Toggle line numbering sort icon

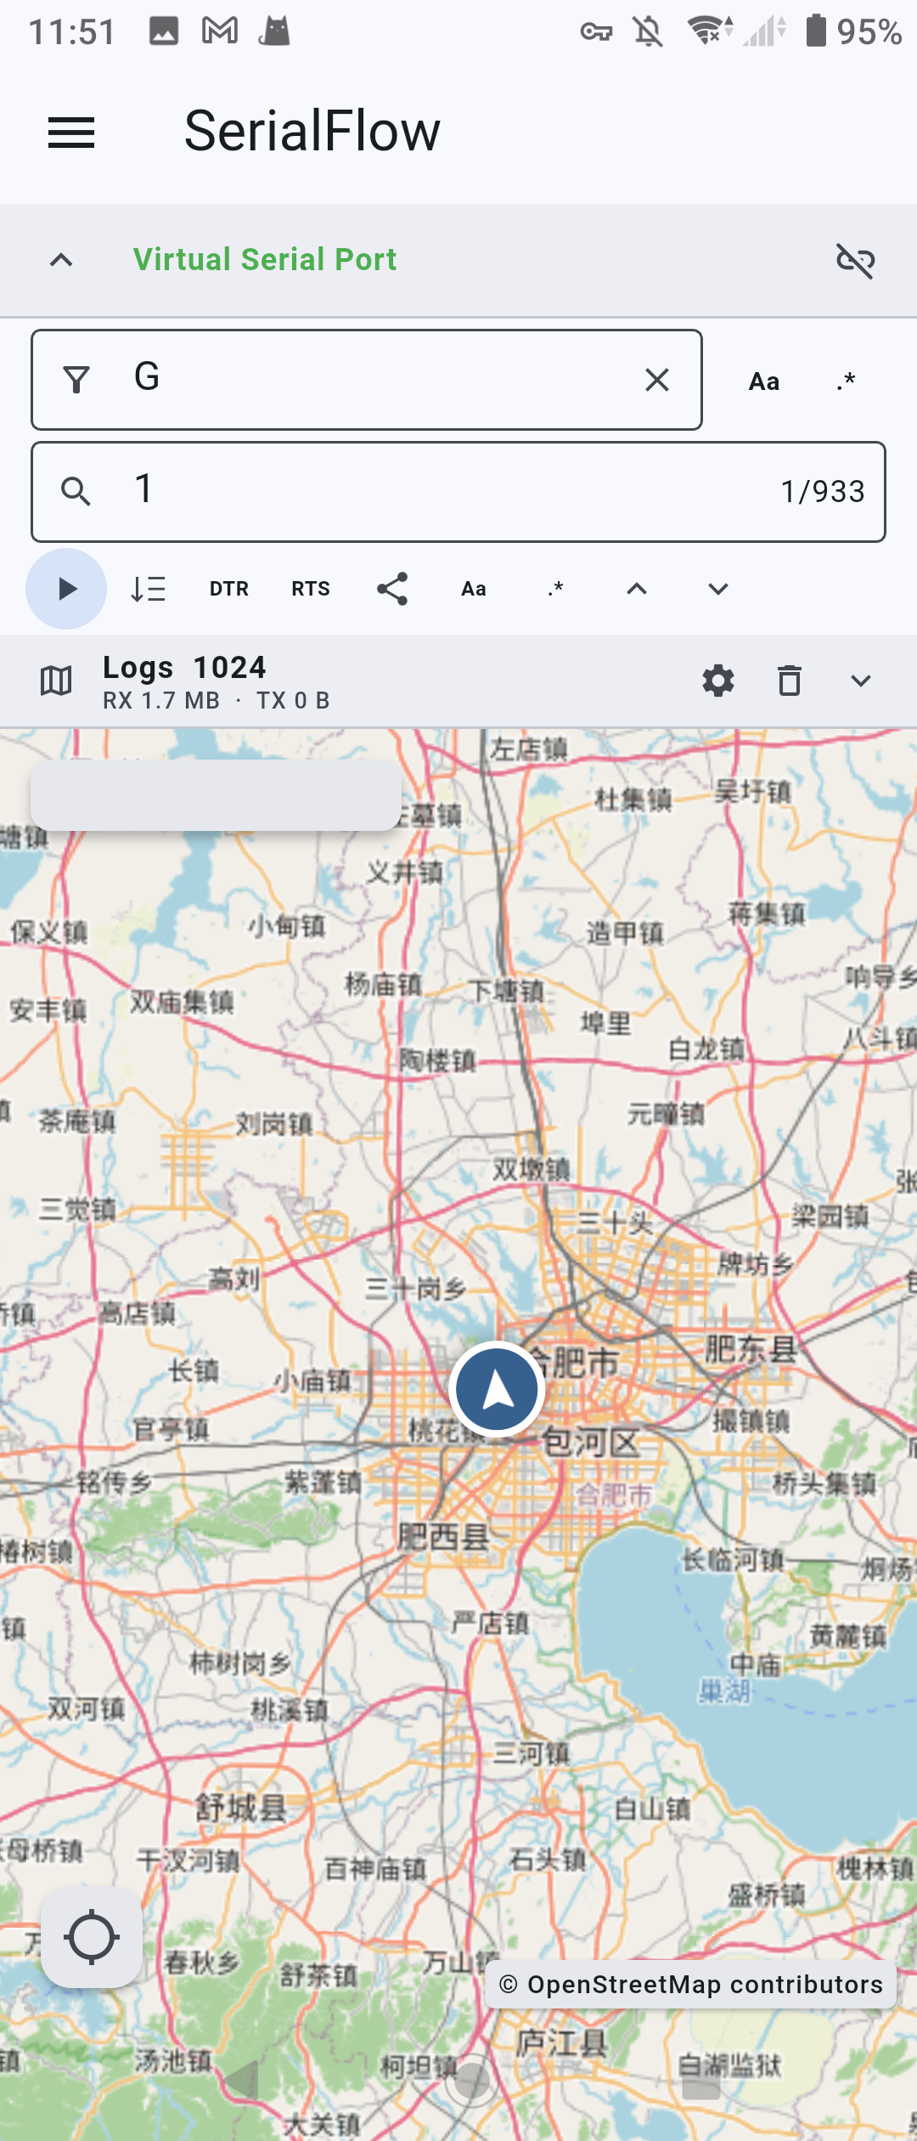point(148,589)
